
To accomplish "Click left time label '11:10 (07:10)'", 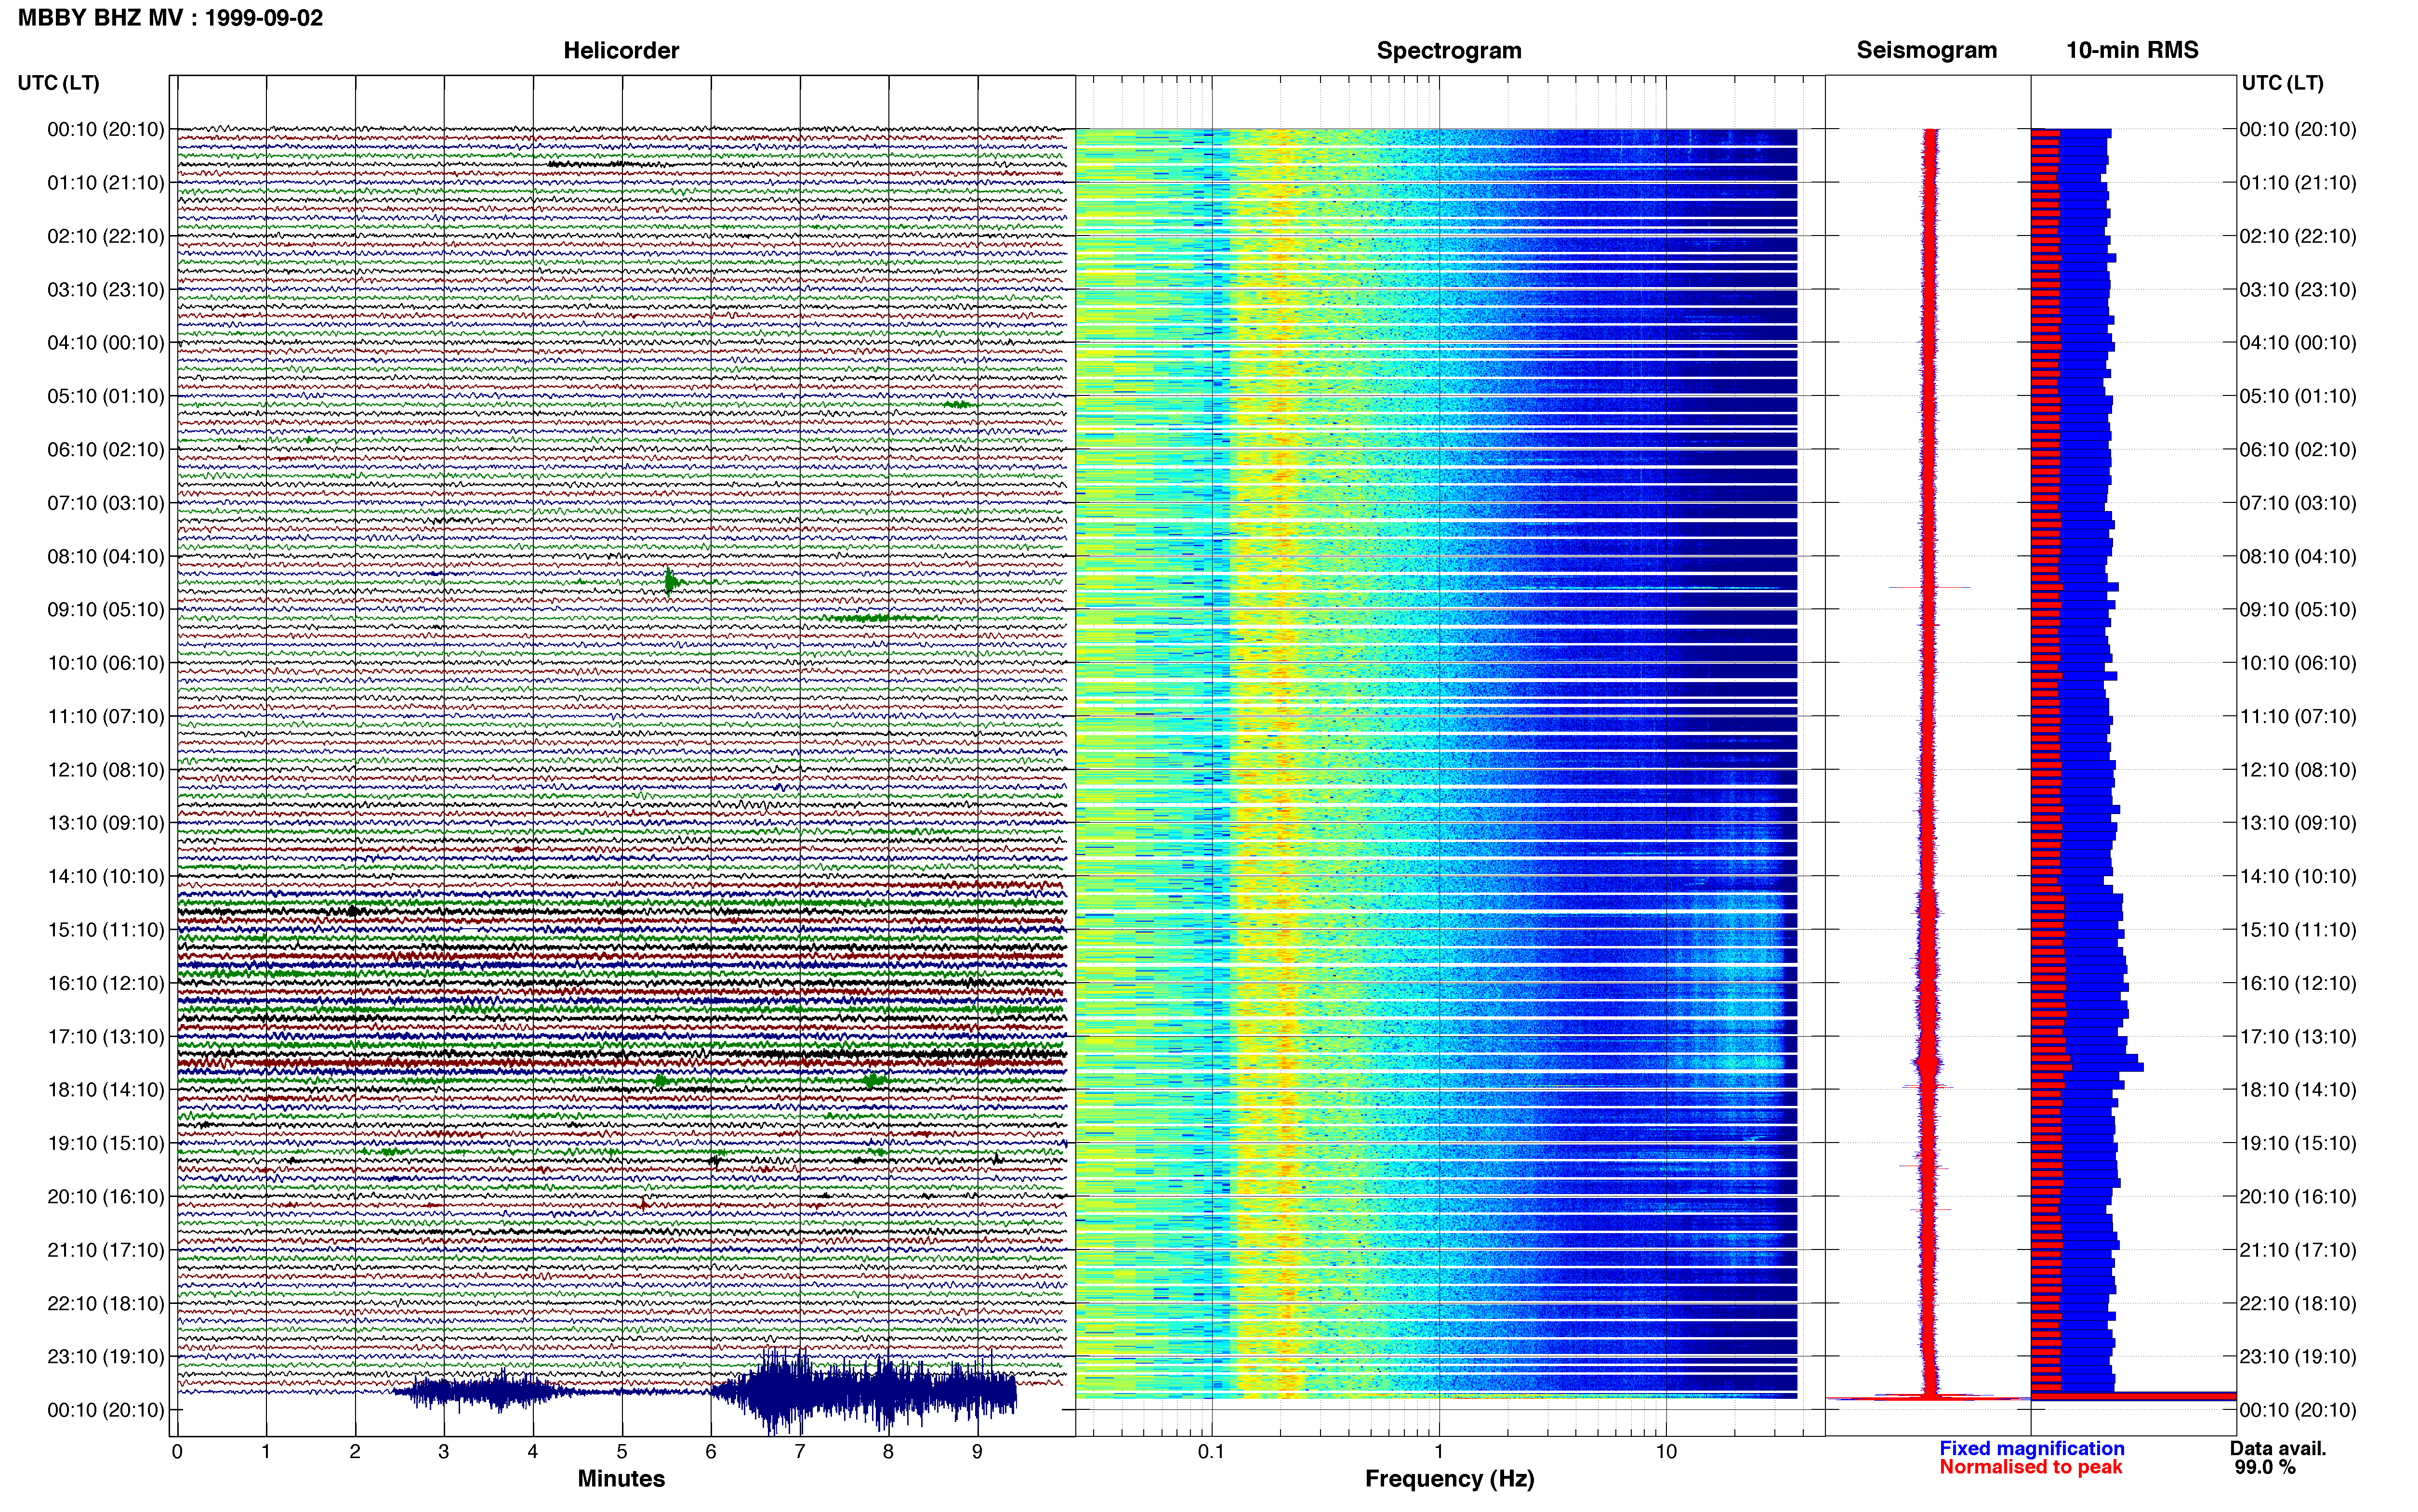I will tap(106, 716).
